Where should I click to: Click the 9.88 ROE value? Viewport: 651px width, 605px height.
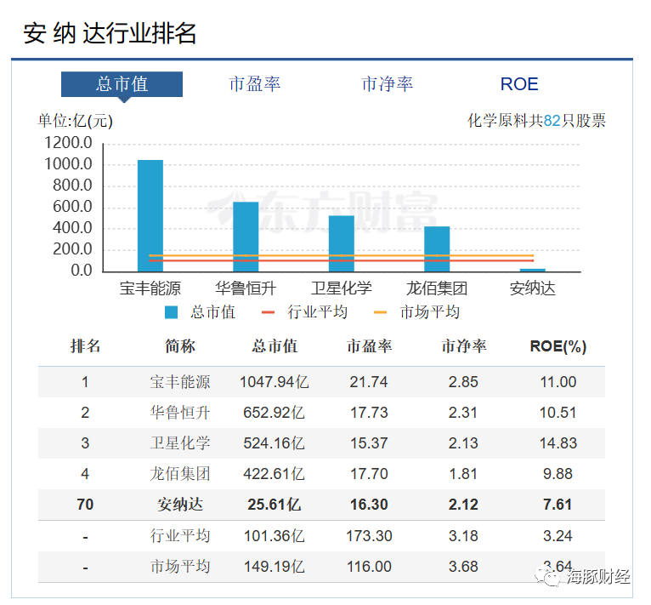[558, 474]
